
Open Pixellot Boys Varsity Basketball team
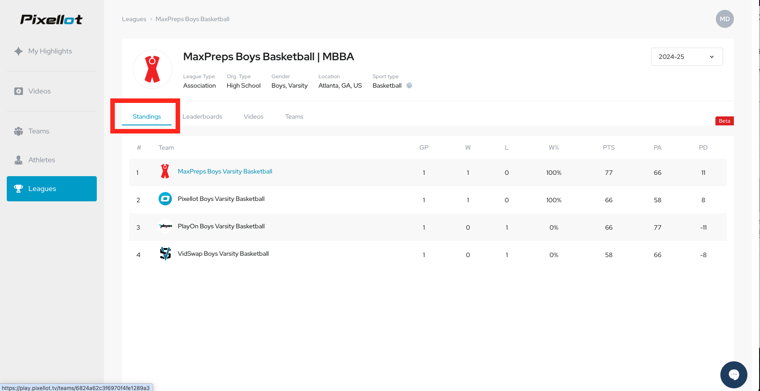click(221, 199)
